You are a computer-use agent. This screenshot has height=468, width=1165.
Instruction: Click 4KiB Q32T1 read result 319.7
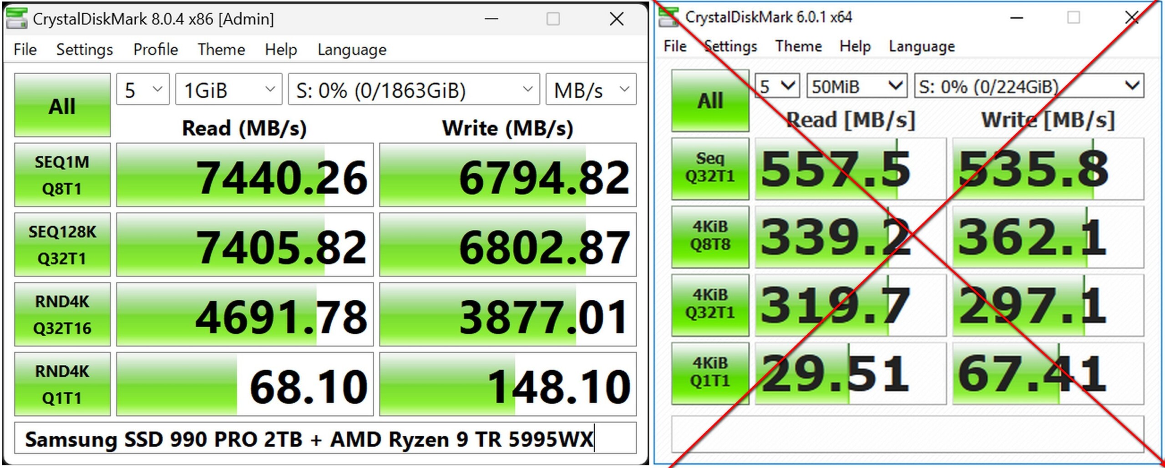pyautogui.click(x=851, y=305)
